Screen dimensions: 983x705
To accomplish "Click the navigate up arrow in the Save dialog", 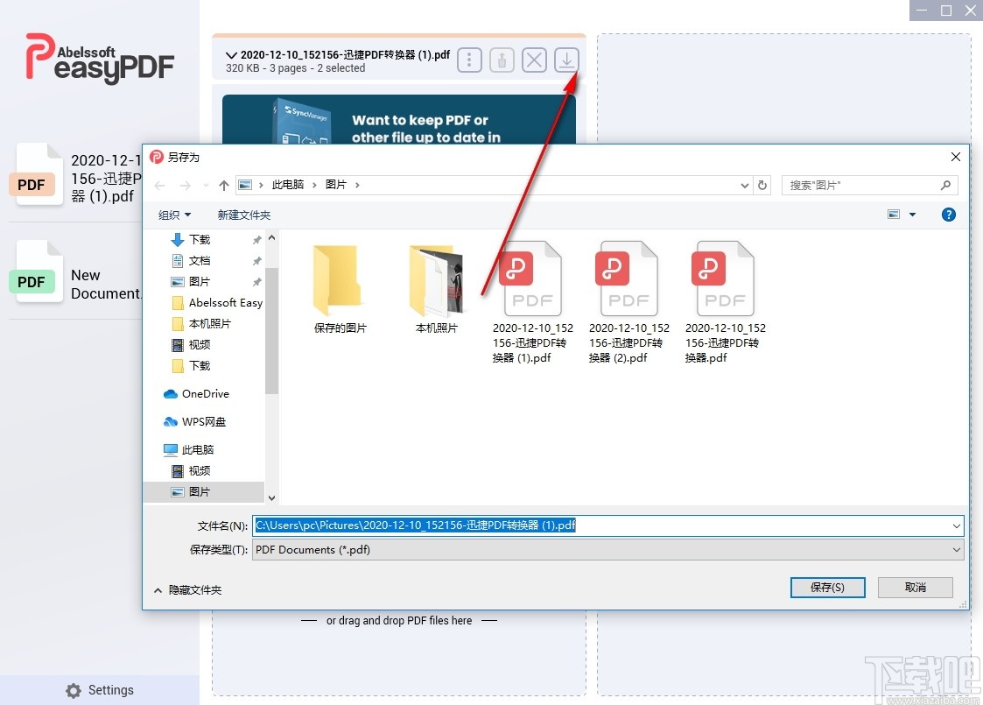I will (224, 185).
